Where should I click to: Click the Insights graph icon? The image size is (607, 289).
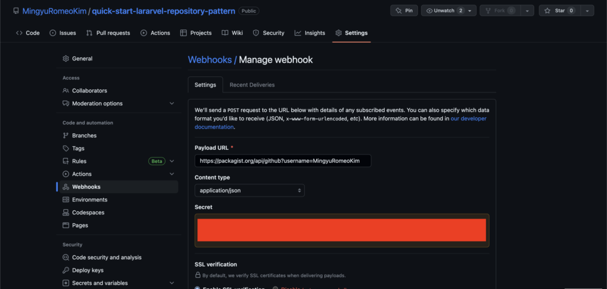(x=298, y=33)
